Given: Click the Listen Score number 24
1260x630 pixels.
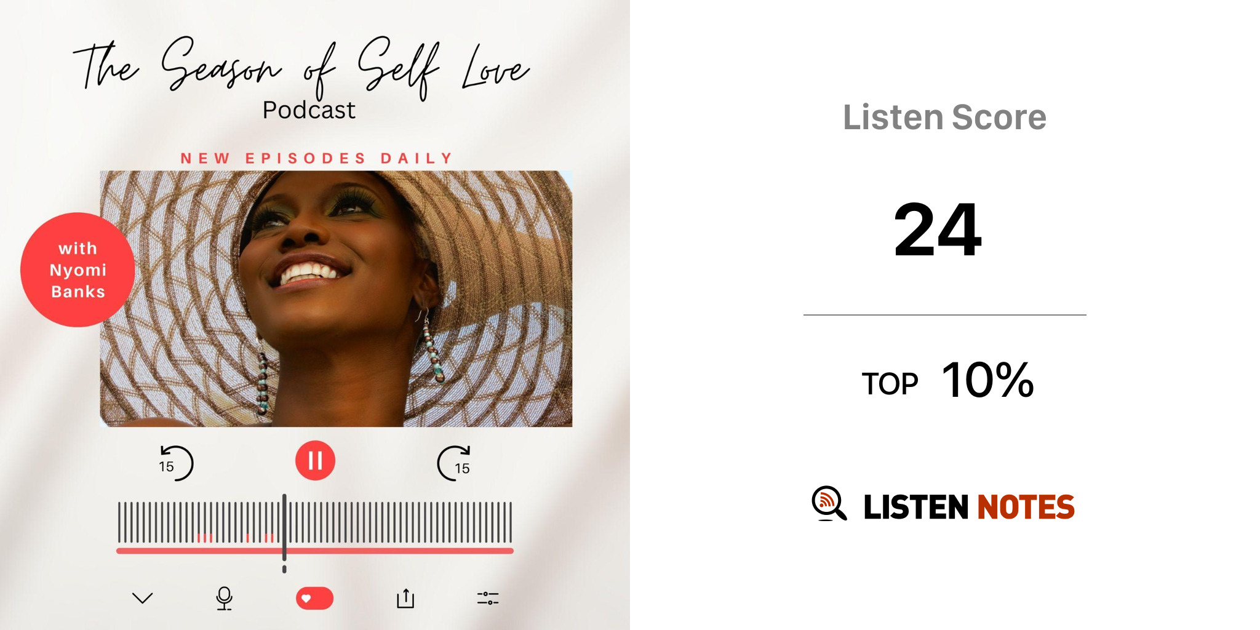Looking at the screenshot, I should 938,229.
